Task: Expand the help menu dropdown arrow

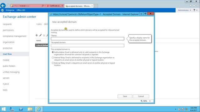Action: 197,10
